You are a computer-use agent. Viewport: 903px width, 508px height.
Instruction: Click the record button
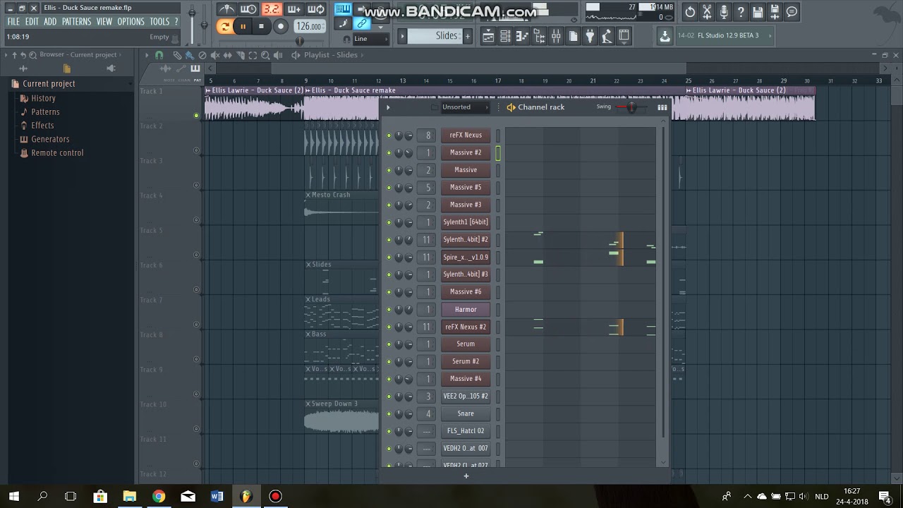(x=280, y=27)
